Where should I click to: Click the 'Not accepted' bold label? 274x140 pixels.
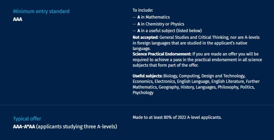145,37
